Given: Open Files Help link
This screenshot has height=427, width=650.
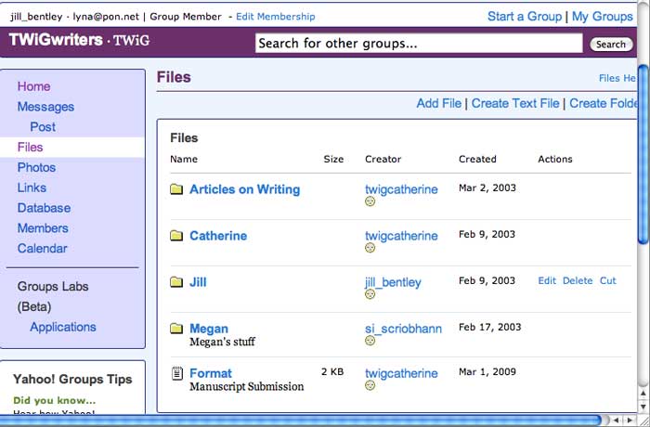Looking at the screenshot, I should [x=617, y=78].
